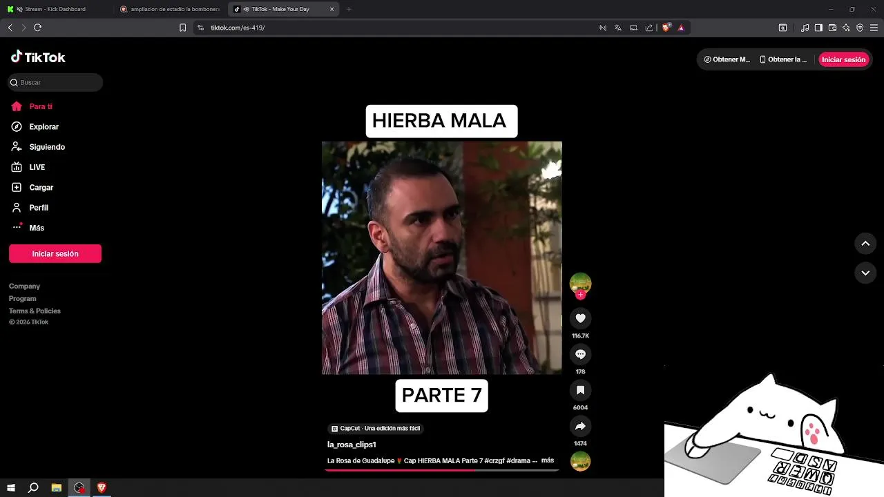Click Brave browser taskbar icon
The image size is (884, 497).
(102, 488)
